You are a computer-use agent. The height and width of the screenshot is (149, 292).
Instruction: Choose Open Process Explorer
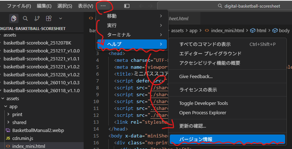coord(227,113)
